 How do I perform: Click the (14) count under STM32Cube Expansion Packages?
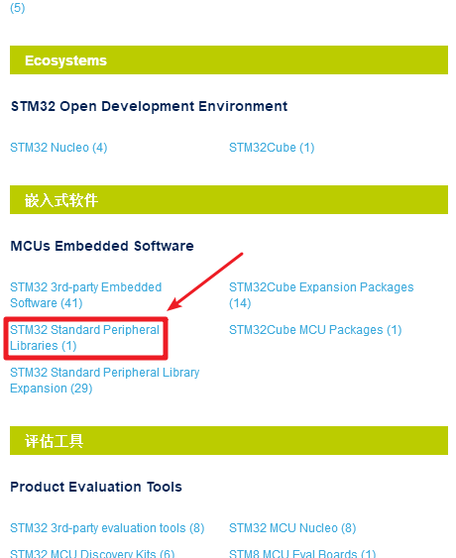(x=240, y=303)
